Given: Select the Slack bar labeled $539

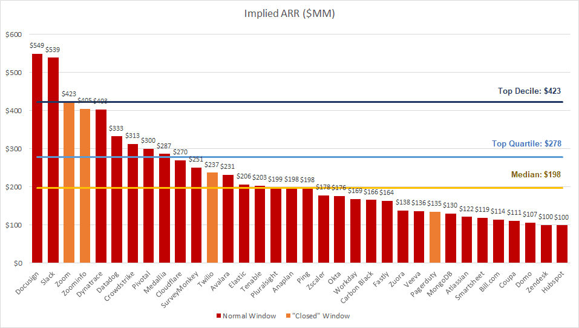Looking at the screenshot, I should tap(53, 160).
